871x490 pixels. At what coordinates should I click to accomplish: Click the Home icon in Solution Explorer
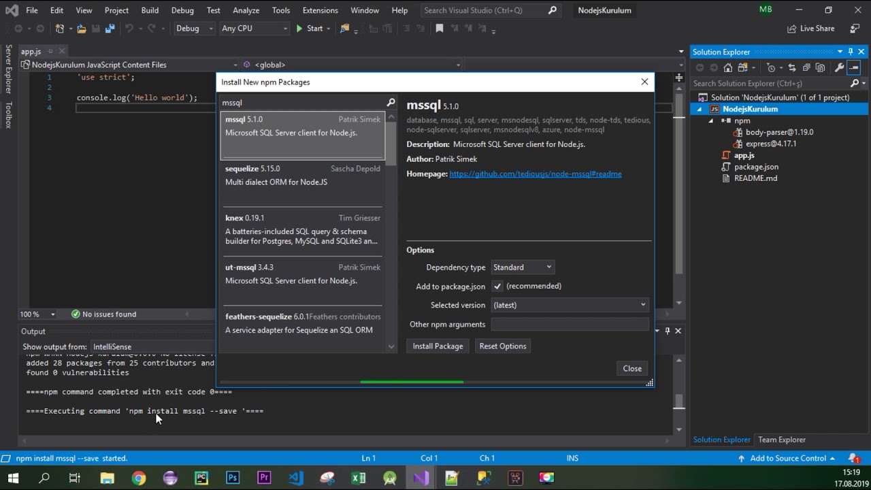coord(728,67)
